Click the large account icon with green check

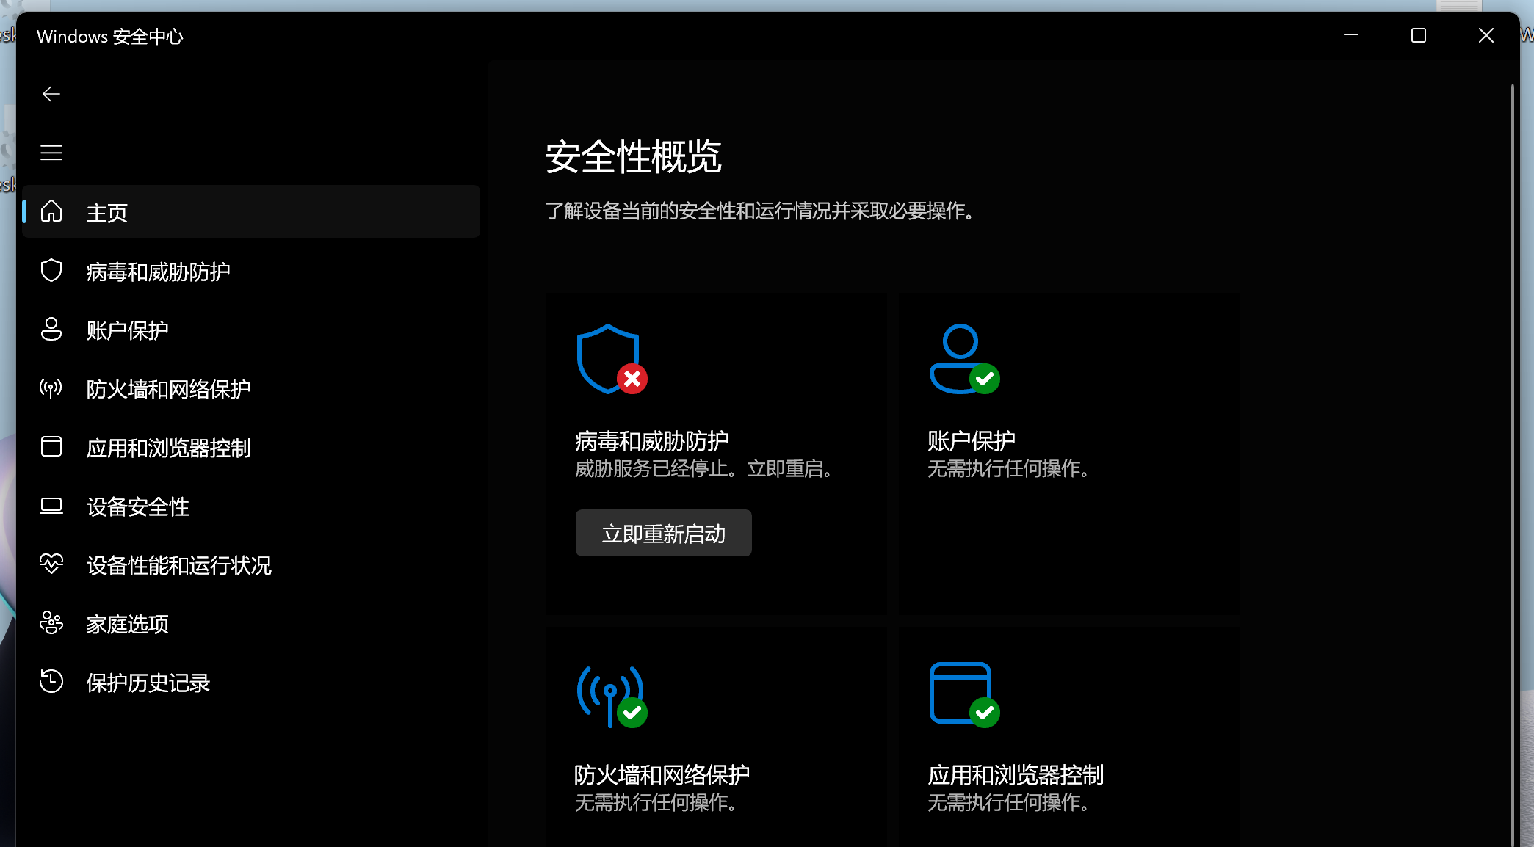[964, 359]
